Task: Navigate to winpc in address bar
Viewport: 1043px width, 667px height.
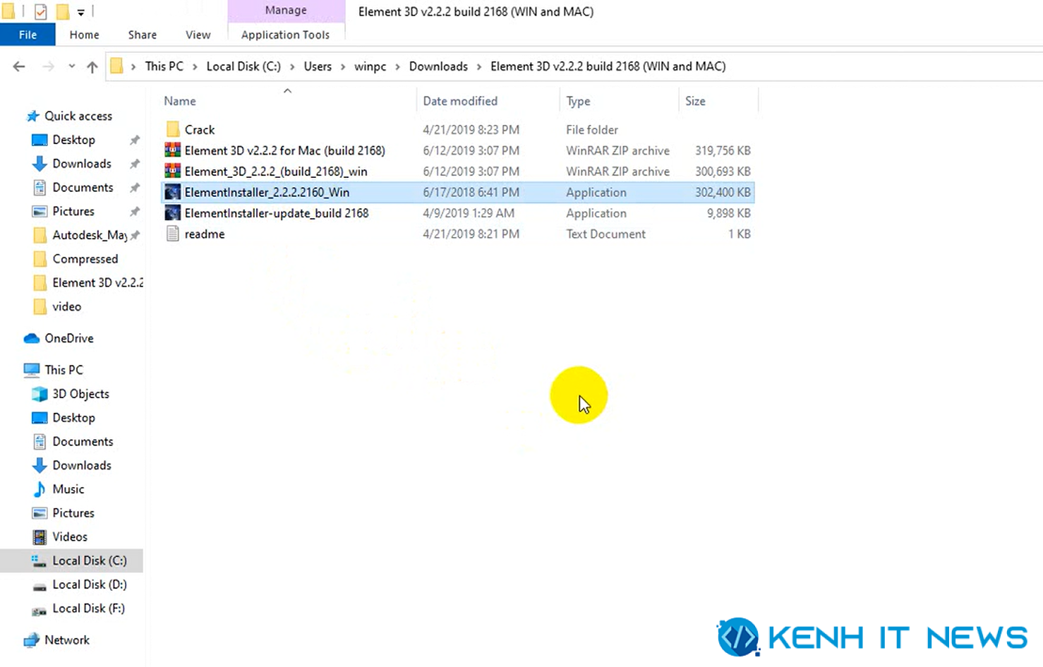Action: click(370, 66)
